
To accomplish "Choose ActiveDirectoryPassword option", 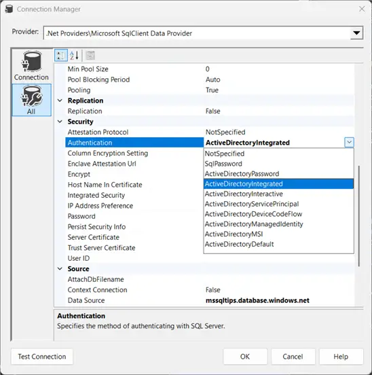I will tap(278, 174).
